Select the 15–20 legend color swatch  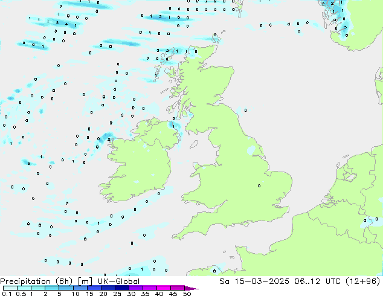pos(94,288)
